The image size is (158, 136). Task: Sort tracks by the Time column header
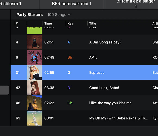(48, 23)
